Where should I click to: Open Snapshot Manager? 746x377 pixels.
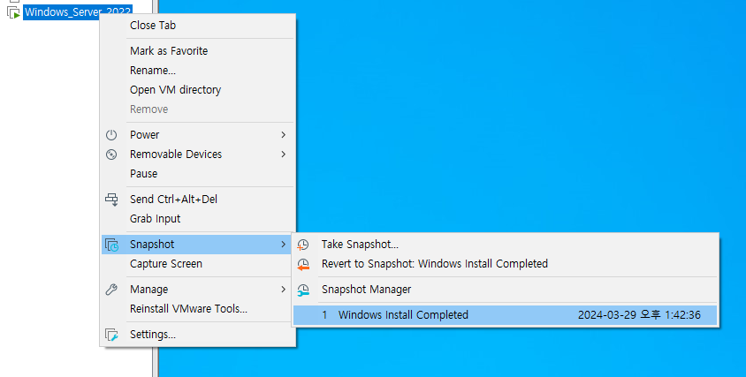(x=506, y=290)
